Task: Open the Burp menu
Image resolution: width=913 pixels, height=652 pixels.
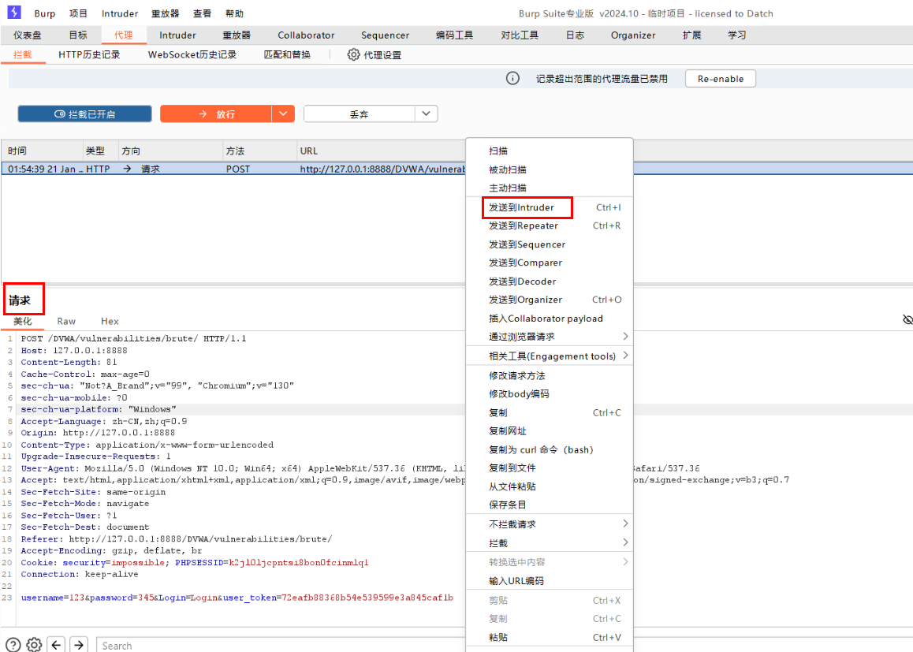Action: [45, 13]
